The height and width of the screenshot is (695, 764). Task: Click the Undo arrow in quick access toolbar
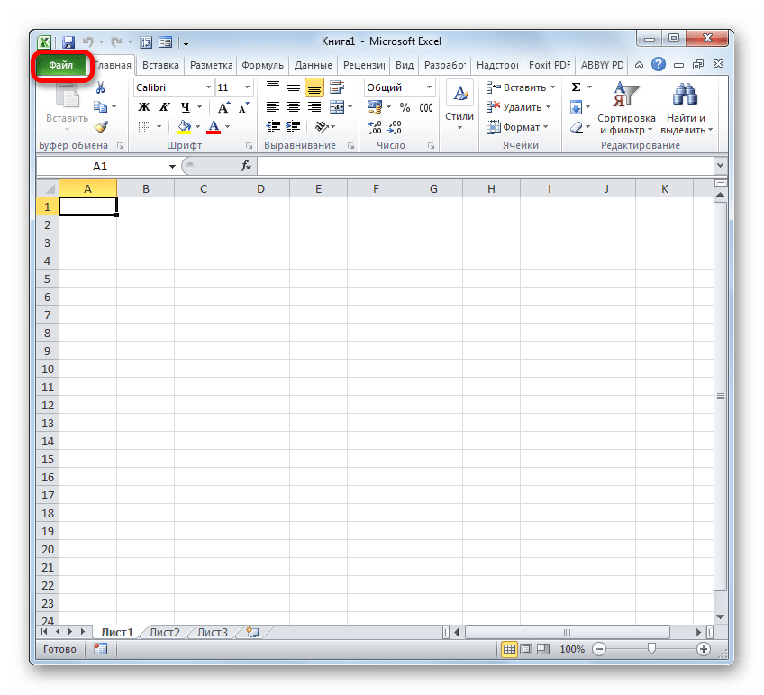pyautogui.click(x=87, y=42)
